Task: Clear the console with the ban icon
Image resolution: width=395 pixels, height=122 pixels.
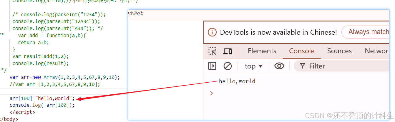Action: pyautogui.click(x=228, y=66)
